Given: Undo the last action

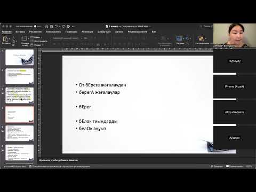Looking at the screenshot, I should tap(57, 26).
